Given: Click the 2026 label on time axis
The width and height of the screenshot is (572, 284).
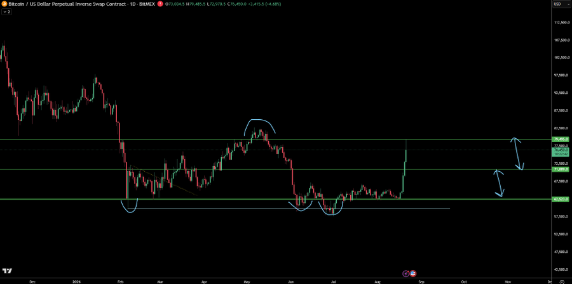Looking at the screenshot, I should click(76, 281).
